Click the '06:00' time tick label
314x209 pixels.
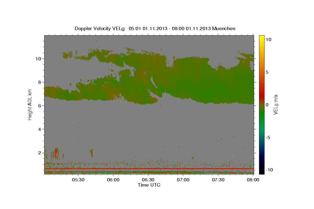(113, 180)
